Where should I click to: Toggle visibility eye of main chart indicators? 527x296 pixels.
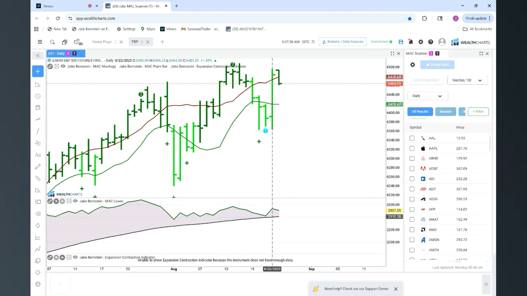click(63, 66)
